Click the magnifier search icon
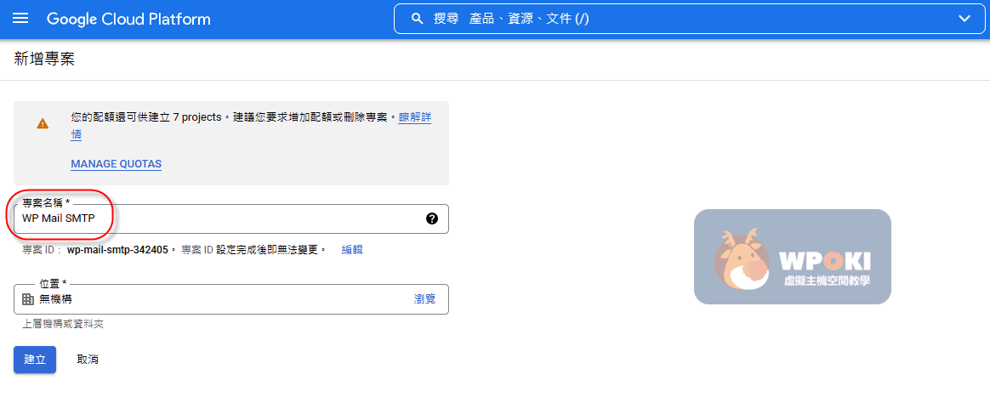The width and height of the screenshot is (990, 403). click(x=417, y=19)
